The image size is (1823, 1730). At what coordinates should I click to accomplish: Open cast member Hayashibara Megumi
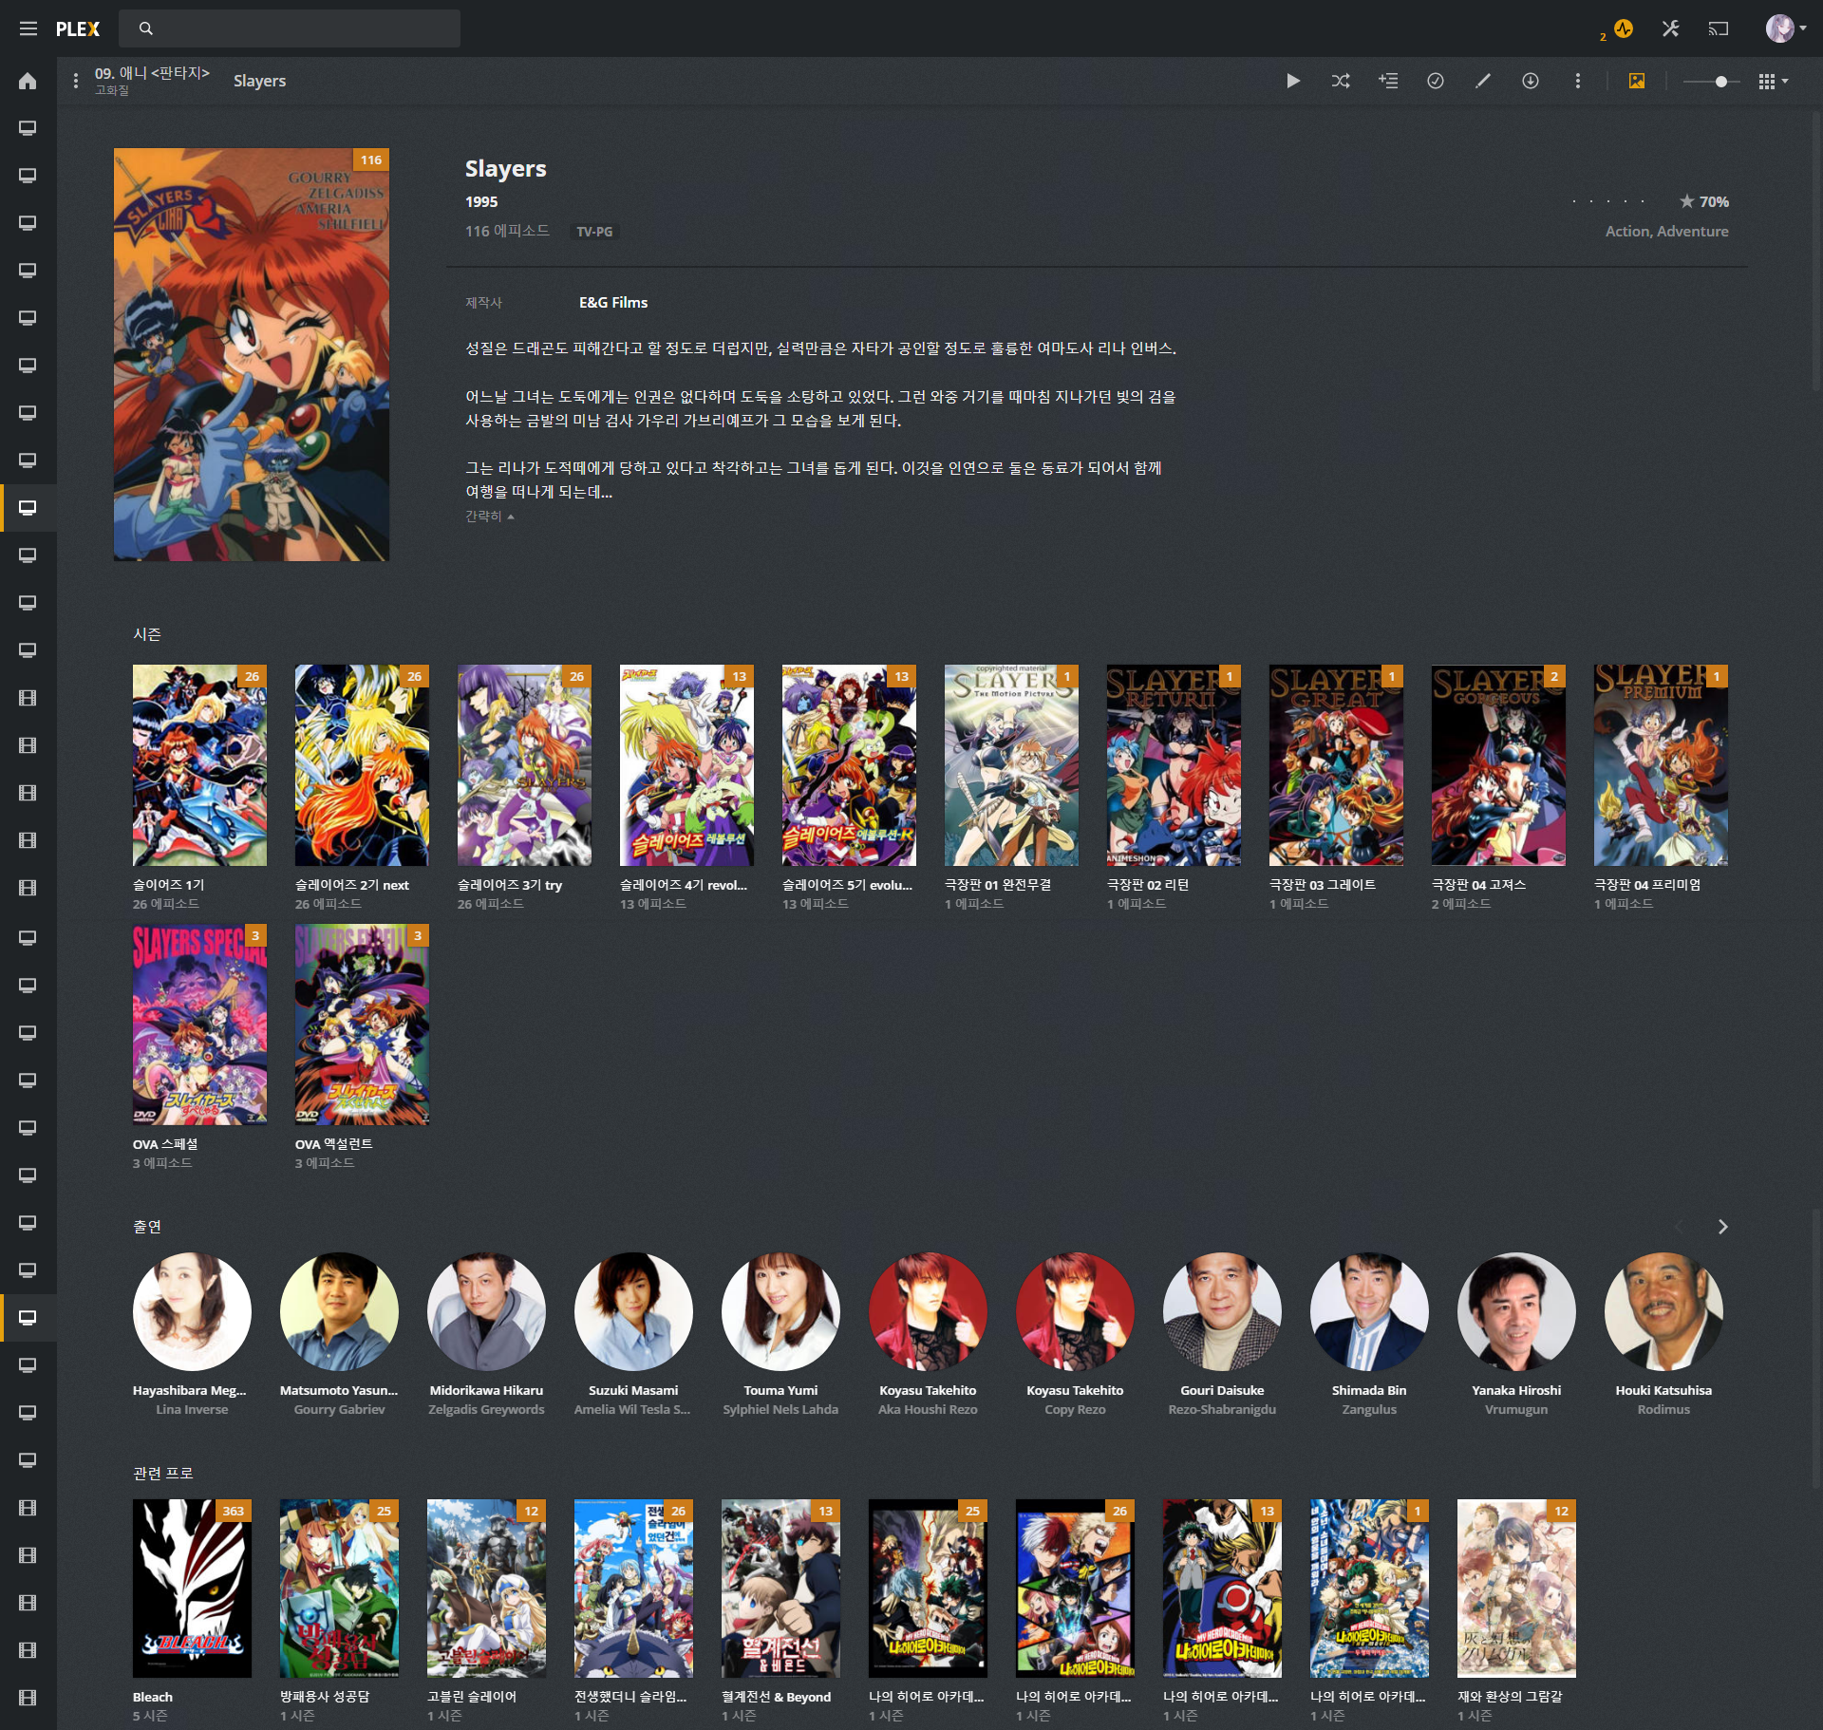pyautogui.click(x=192, y=1311)
